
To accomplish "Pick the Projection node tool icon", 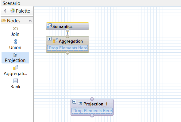I will [x=15, y=55].
